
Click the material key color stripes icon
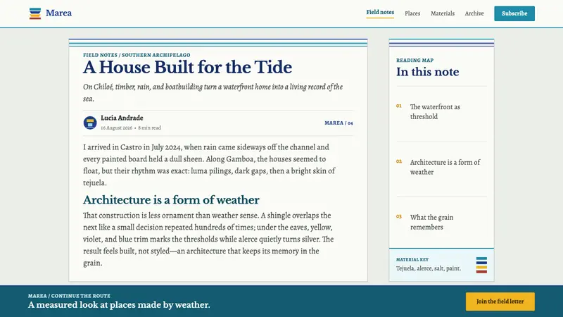481,265
